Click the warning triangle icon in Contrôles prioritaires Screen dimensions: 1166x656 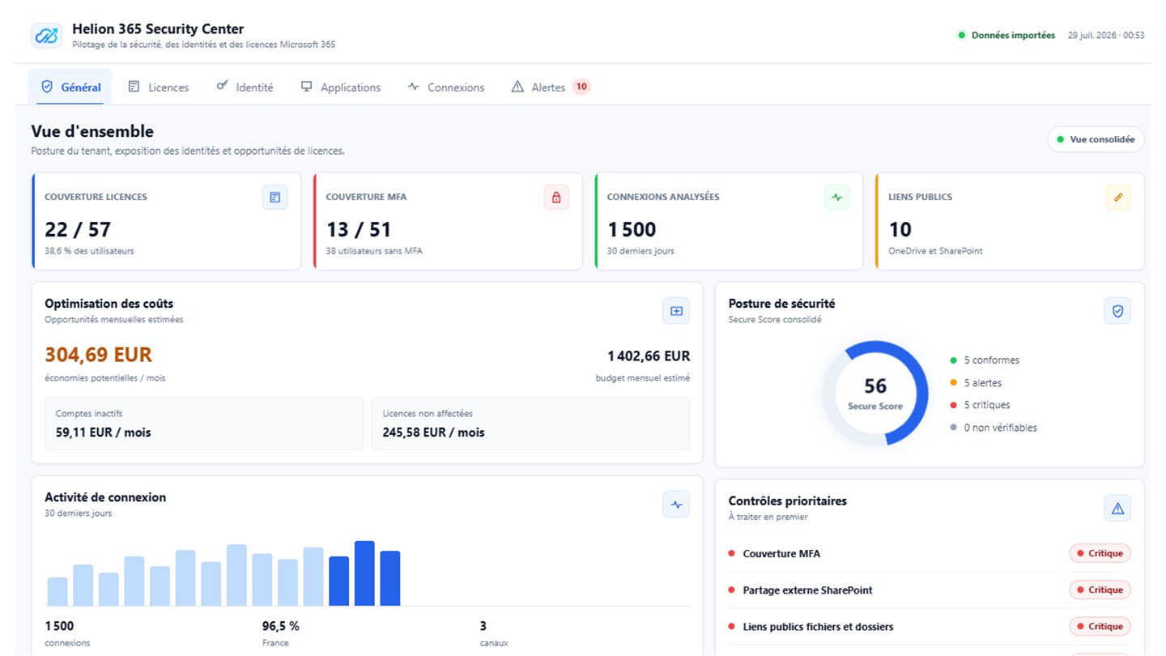click(x=1117, y=509)
